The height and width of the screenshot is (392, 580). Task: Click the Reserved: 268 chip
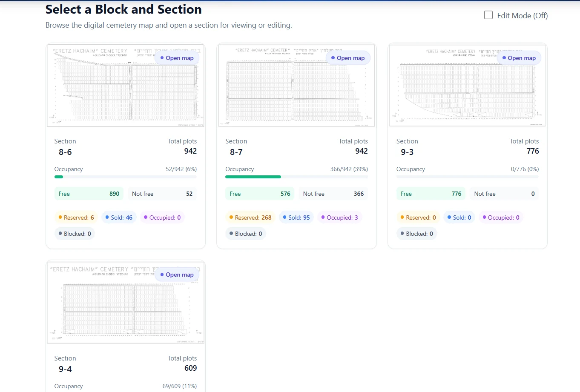pyautogui.click(x=250, y=217)
